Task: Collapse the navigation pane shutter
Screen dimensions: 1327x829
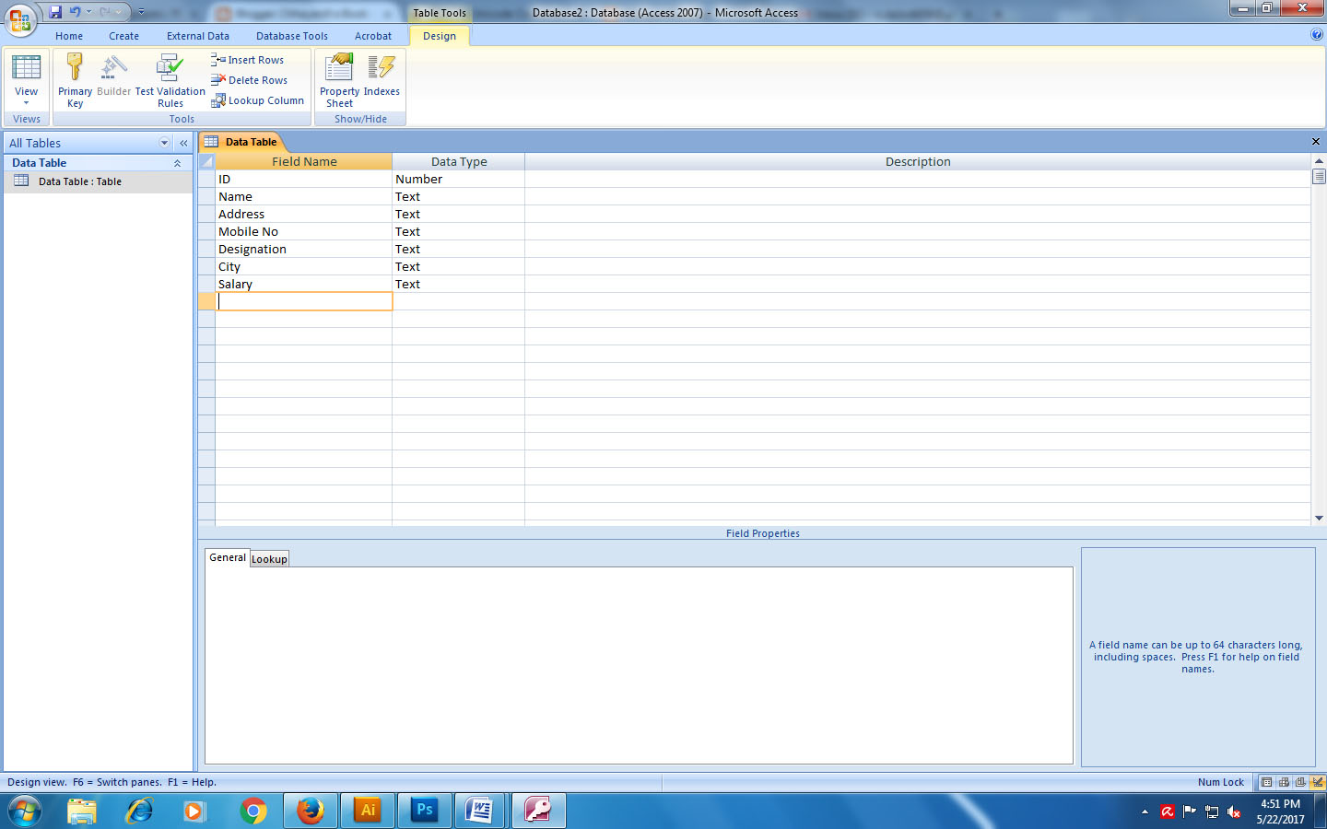Action: click(x=183, y=143)
